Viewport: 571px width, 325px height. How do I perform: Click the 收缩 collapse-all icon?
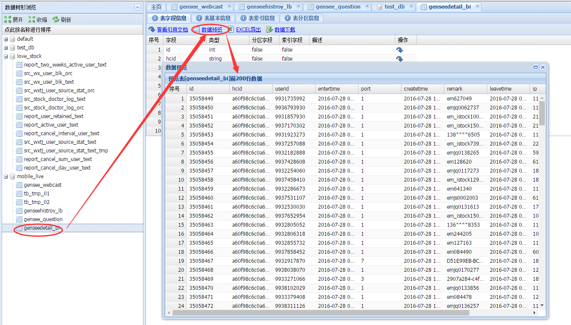click(31, 19)
